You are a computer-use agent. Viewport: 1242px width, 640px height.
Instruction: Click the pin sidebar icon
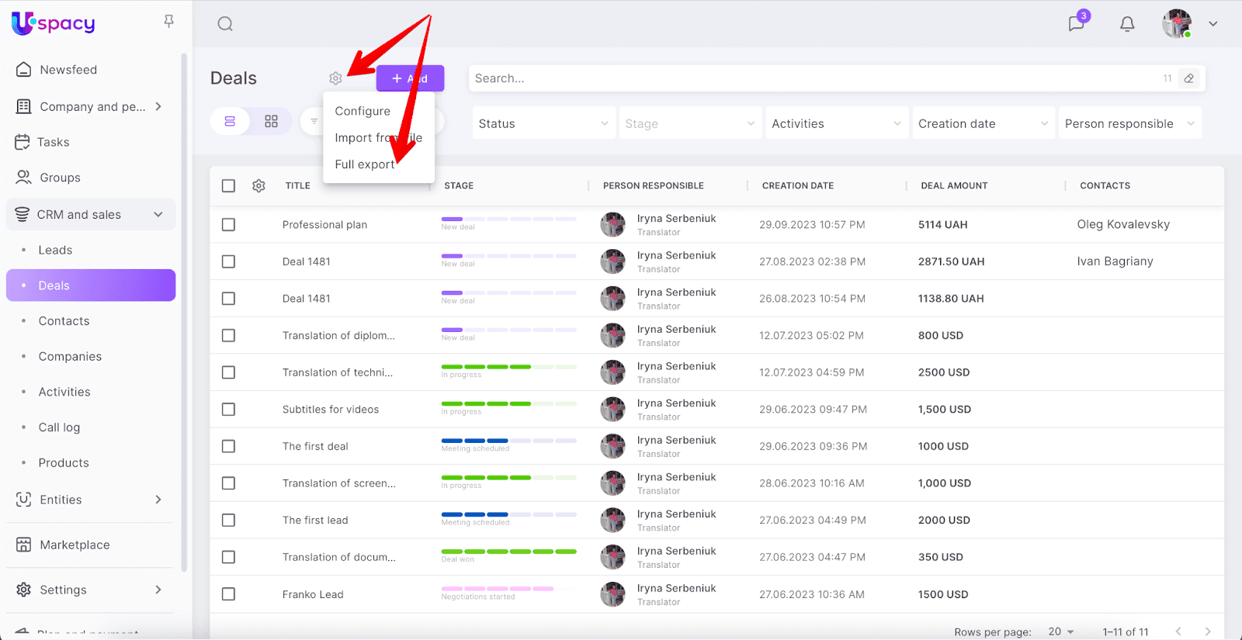tap(168, 21)
